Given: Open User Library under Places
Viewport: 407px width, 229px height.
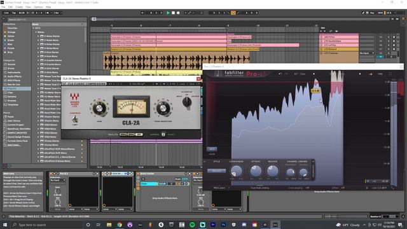Looking at the screenshot, I should tap(14, 121).
